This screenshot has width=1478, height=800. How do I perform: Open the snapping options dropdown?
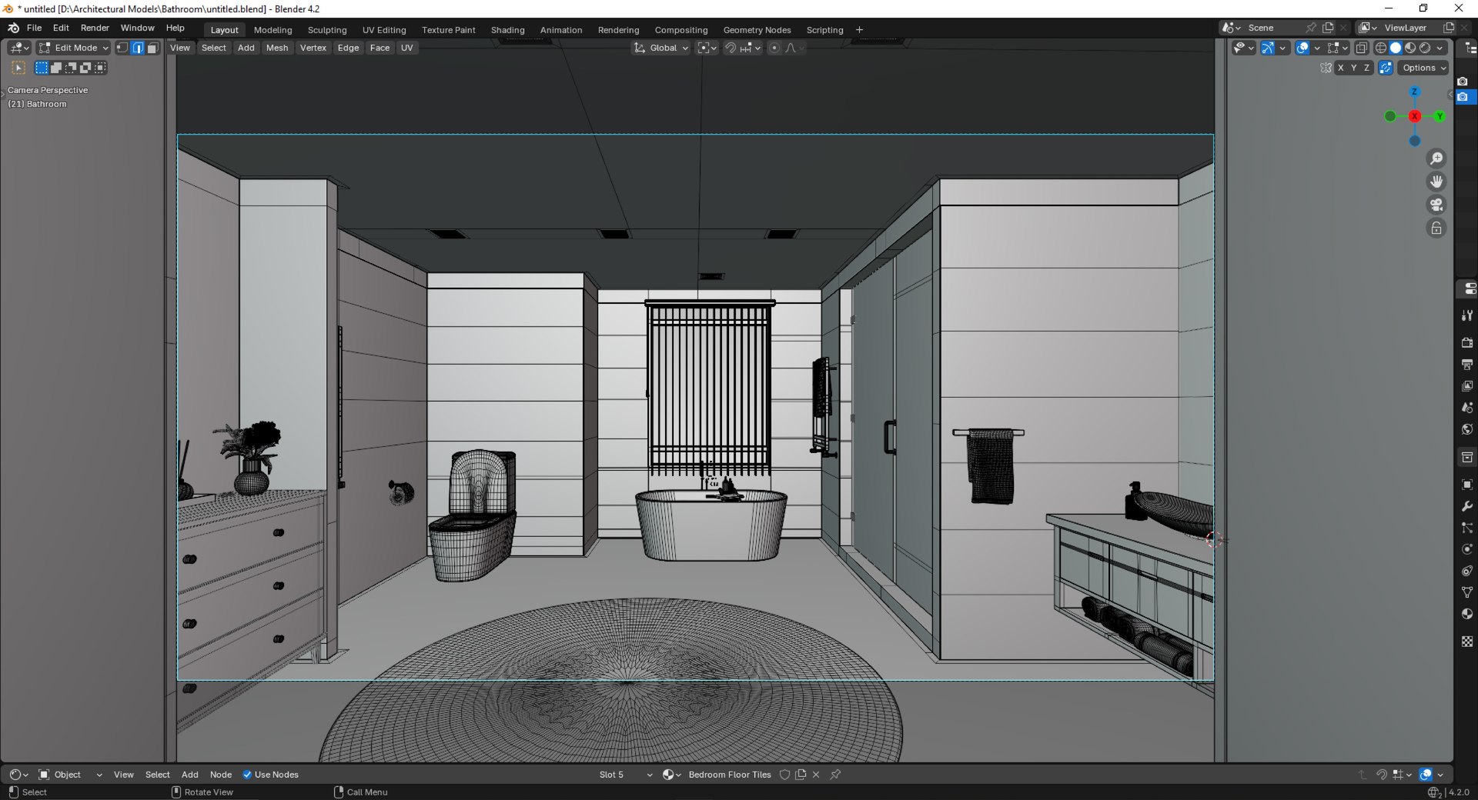pyautogui.click(x=751, y=48)
